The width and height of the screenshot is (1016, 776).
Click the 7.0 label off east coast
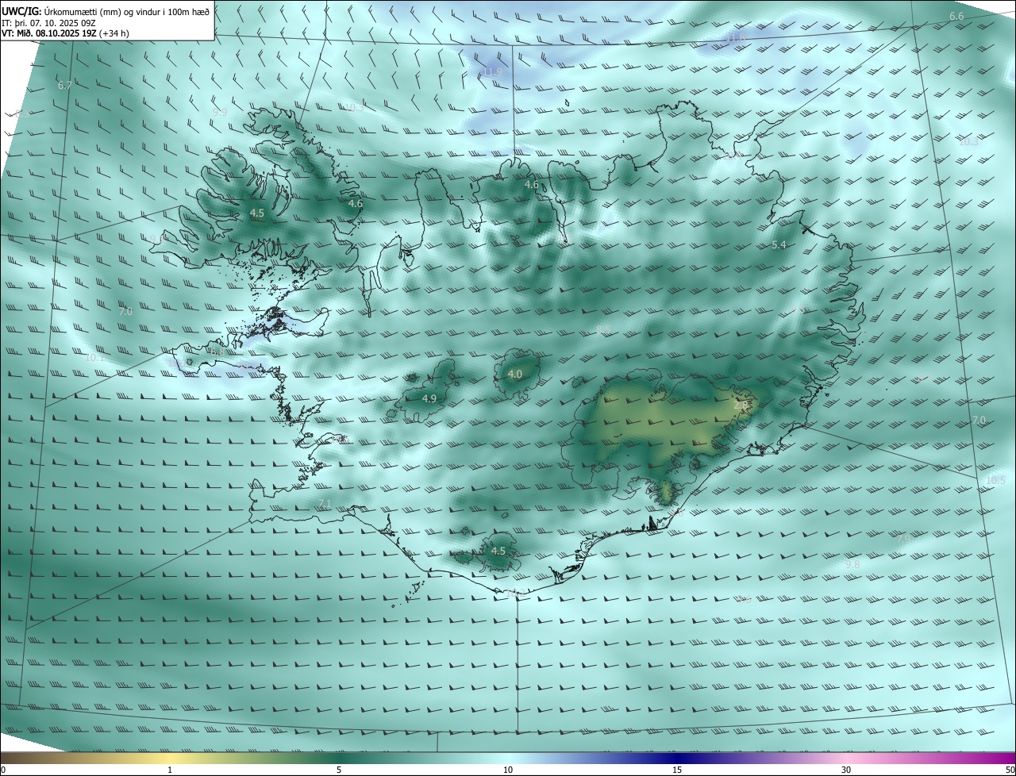(x=979, y=420)
